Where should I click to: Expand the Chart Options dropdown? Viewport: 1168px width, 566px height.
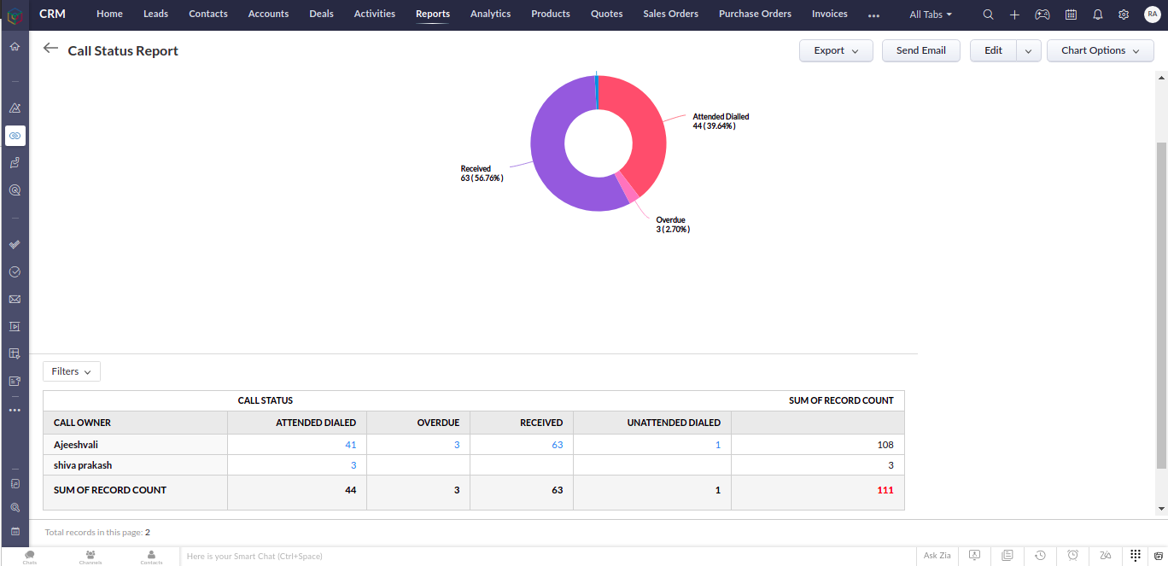coord(1100,50)
